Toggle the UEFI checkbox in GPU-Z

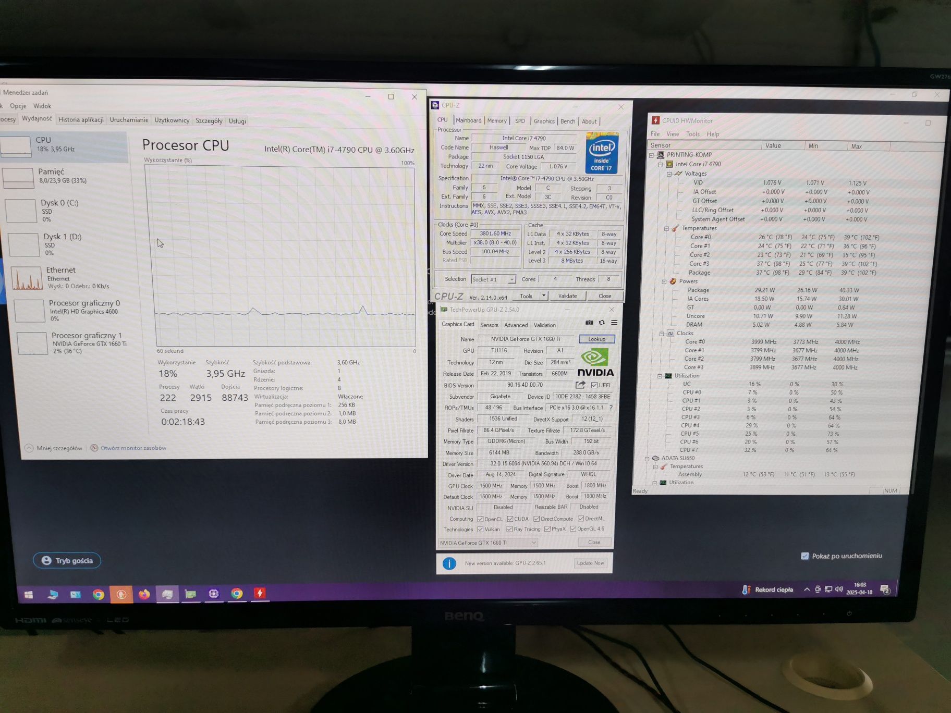[594, 385]
